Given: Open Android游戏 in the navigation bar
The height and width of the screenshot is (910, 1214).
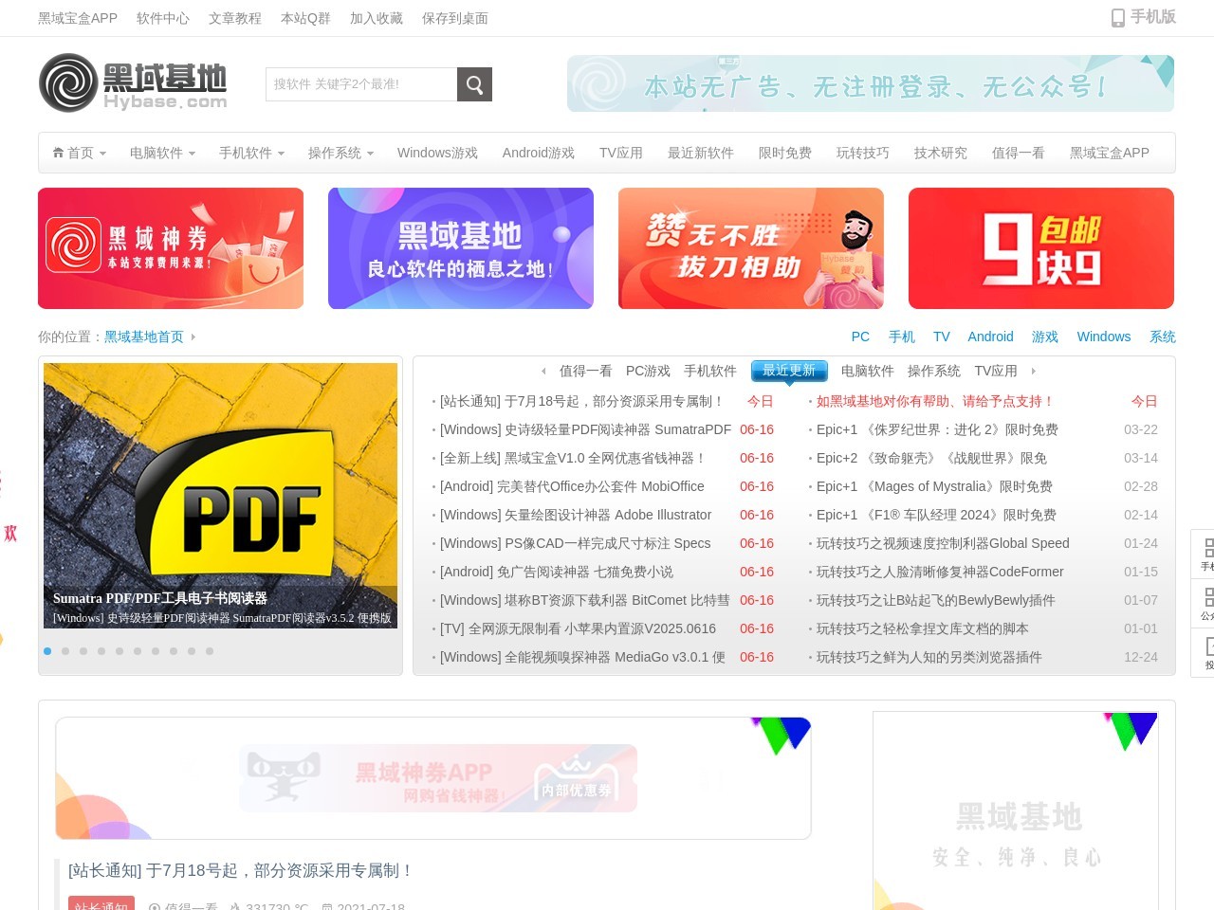Looking at the screenshot, I should (539, 153).
